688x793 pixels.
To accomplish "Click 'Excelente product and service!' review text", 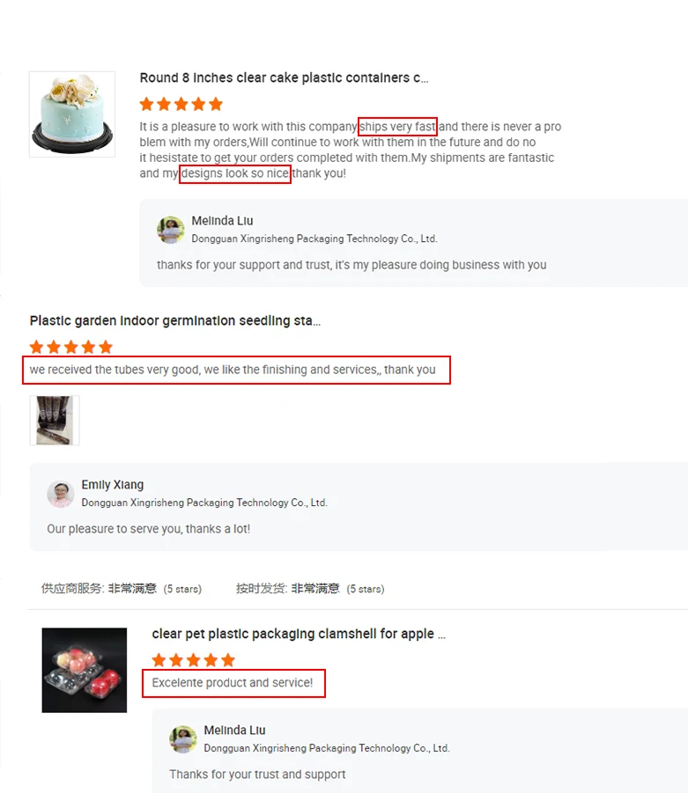I will tap(233, 683).
